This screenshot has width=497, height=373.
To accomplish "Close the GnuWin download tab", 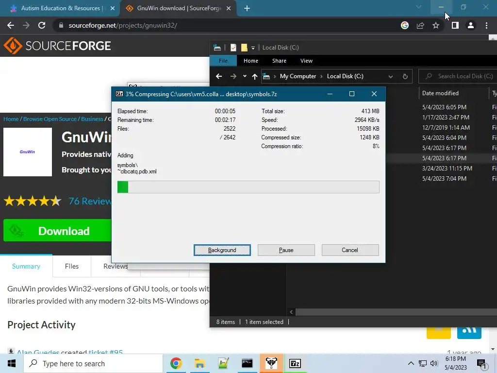I will tap(229, 8).
